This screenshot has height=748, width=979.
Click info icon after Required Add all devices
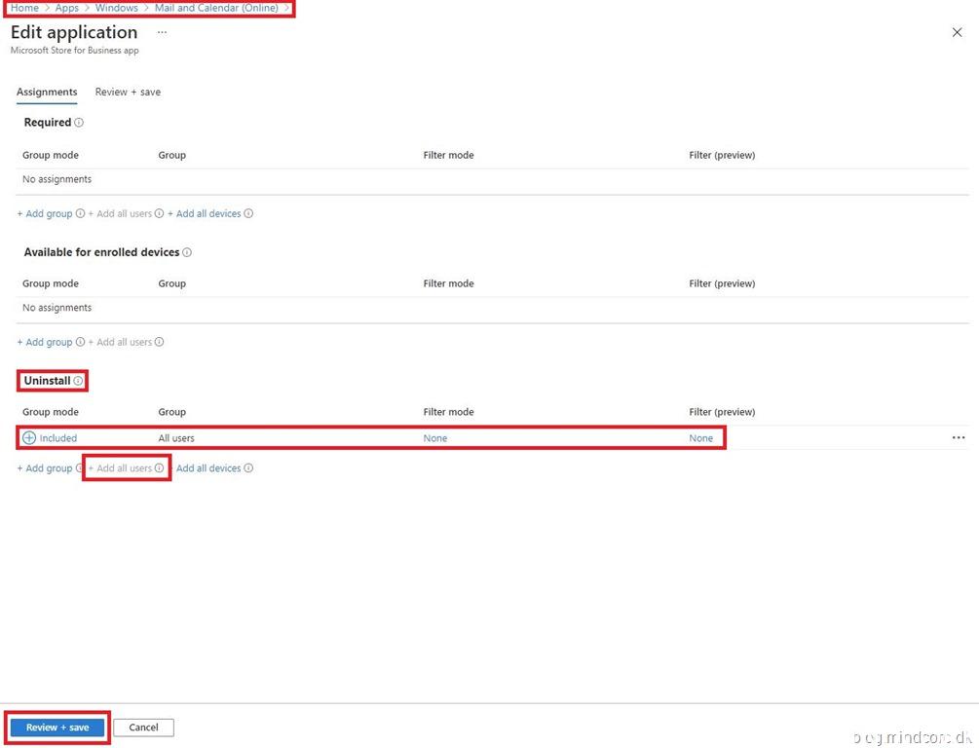pyautogui.click(x=248, y=214)
